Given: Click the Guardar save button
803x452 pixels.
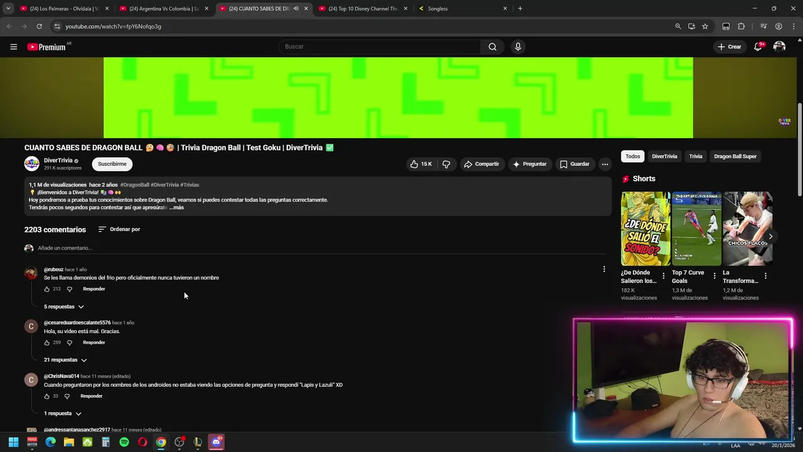Looking at the screenshot, I should [x=575, y=164].
